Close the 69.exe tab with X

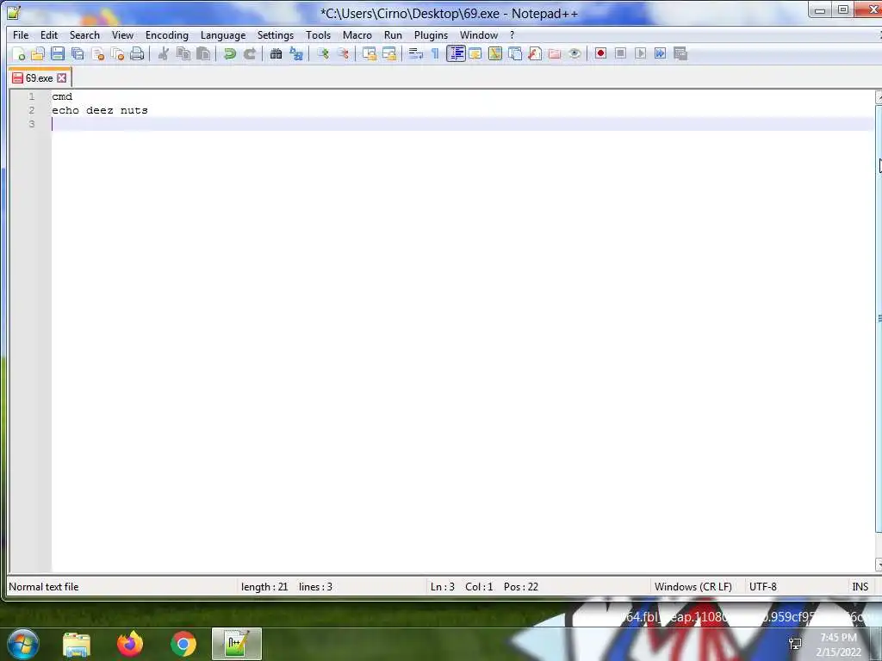(x=62, y=78)
